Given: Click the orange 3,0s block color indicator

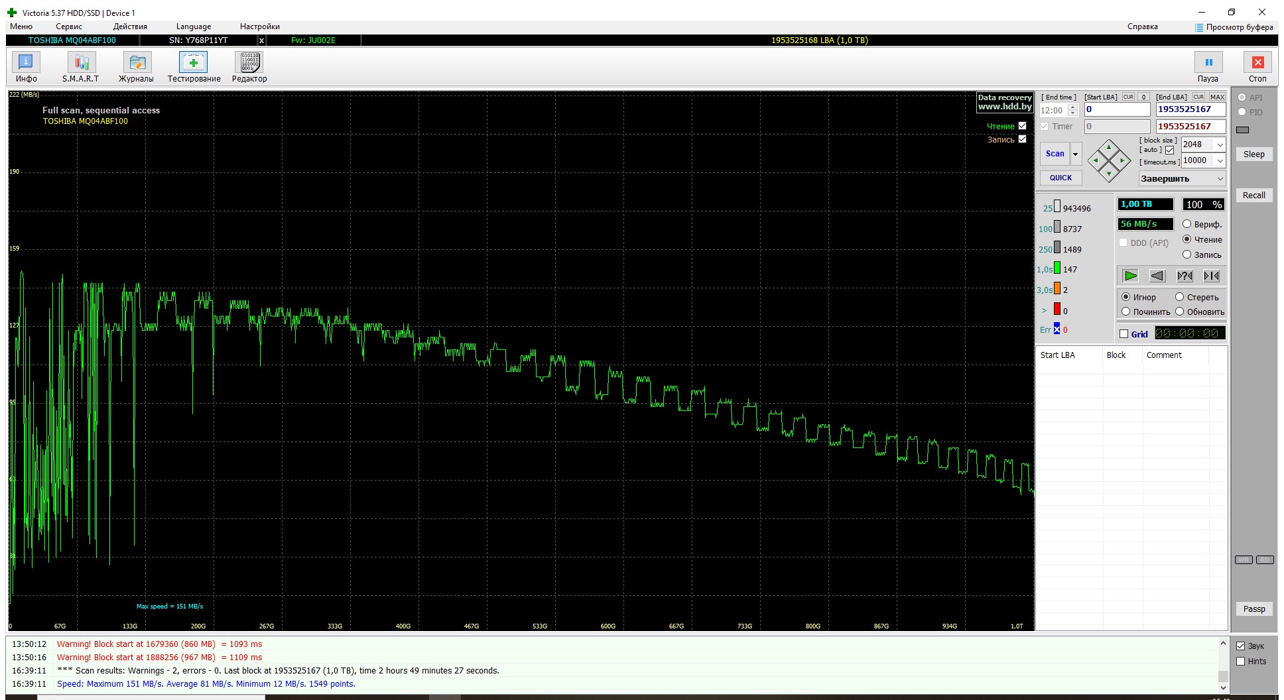Looking at the screenshot, I should pos(1057,288).
